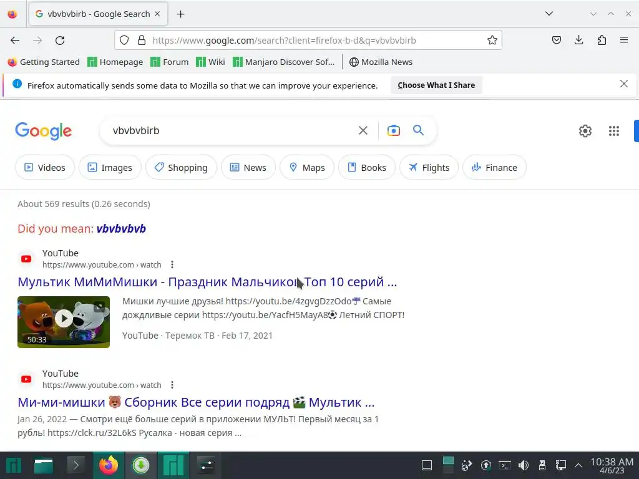List all tabs dropdown arrow

tap(549, 14)
